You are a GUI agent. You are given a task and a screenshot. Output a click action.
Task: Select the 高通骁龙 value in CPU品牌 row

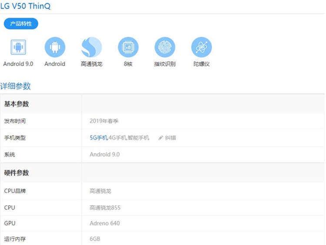pyautogui.click(x=100, y=191)
